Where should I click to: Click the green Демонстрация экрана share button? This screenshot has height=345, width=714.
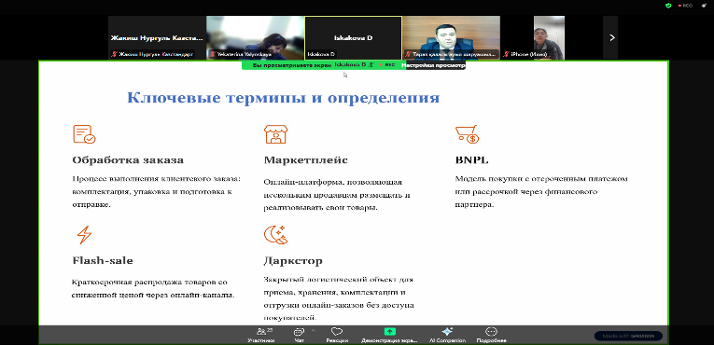pyautogui.click(x=389, y=335)
